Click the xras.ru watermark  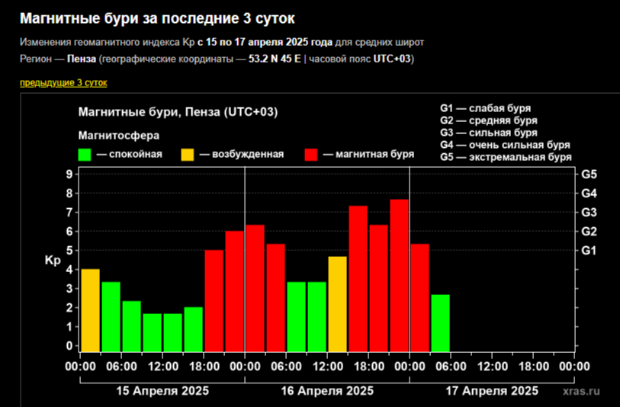pyautogui.click(x=580, y=391)
